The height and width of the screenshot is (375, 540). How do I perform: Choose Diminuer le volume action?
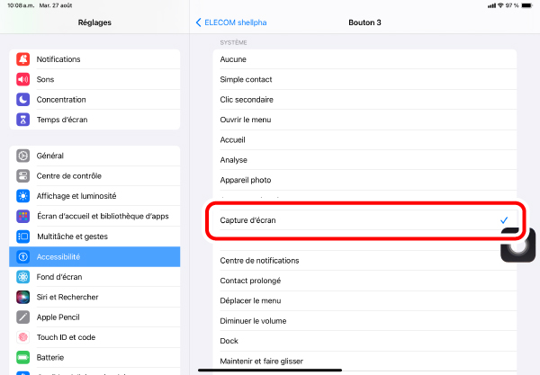pyautogui.click(x=365, y=321)
